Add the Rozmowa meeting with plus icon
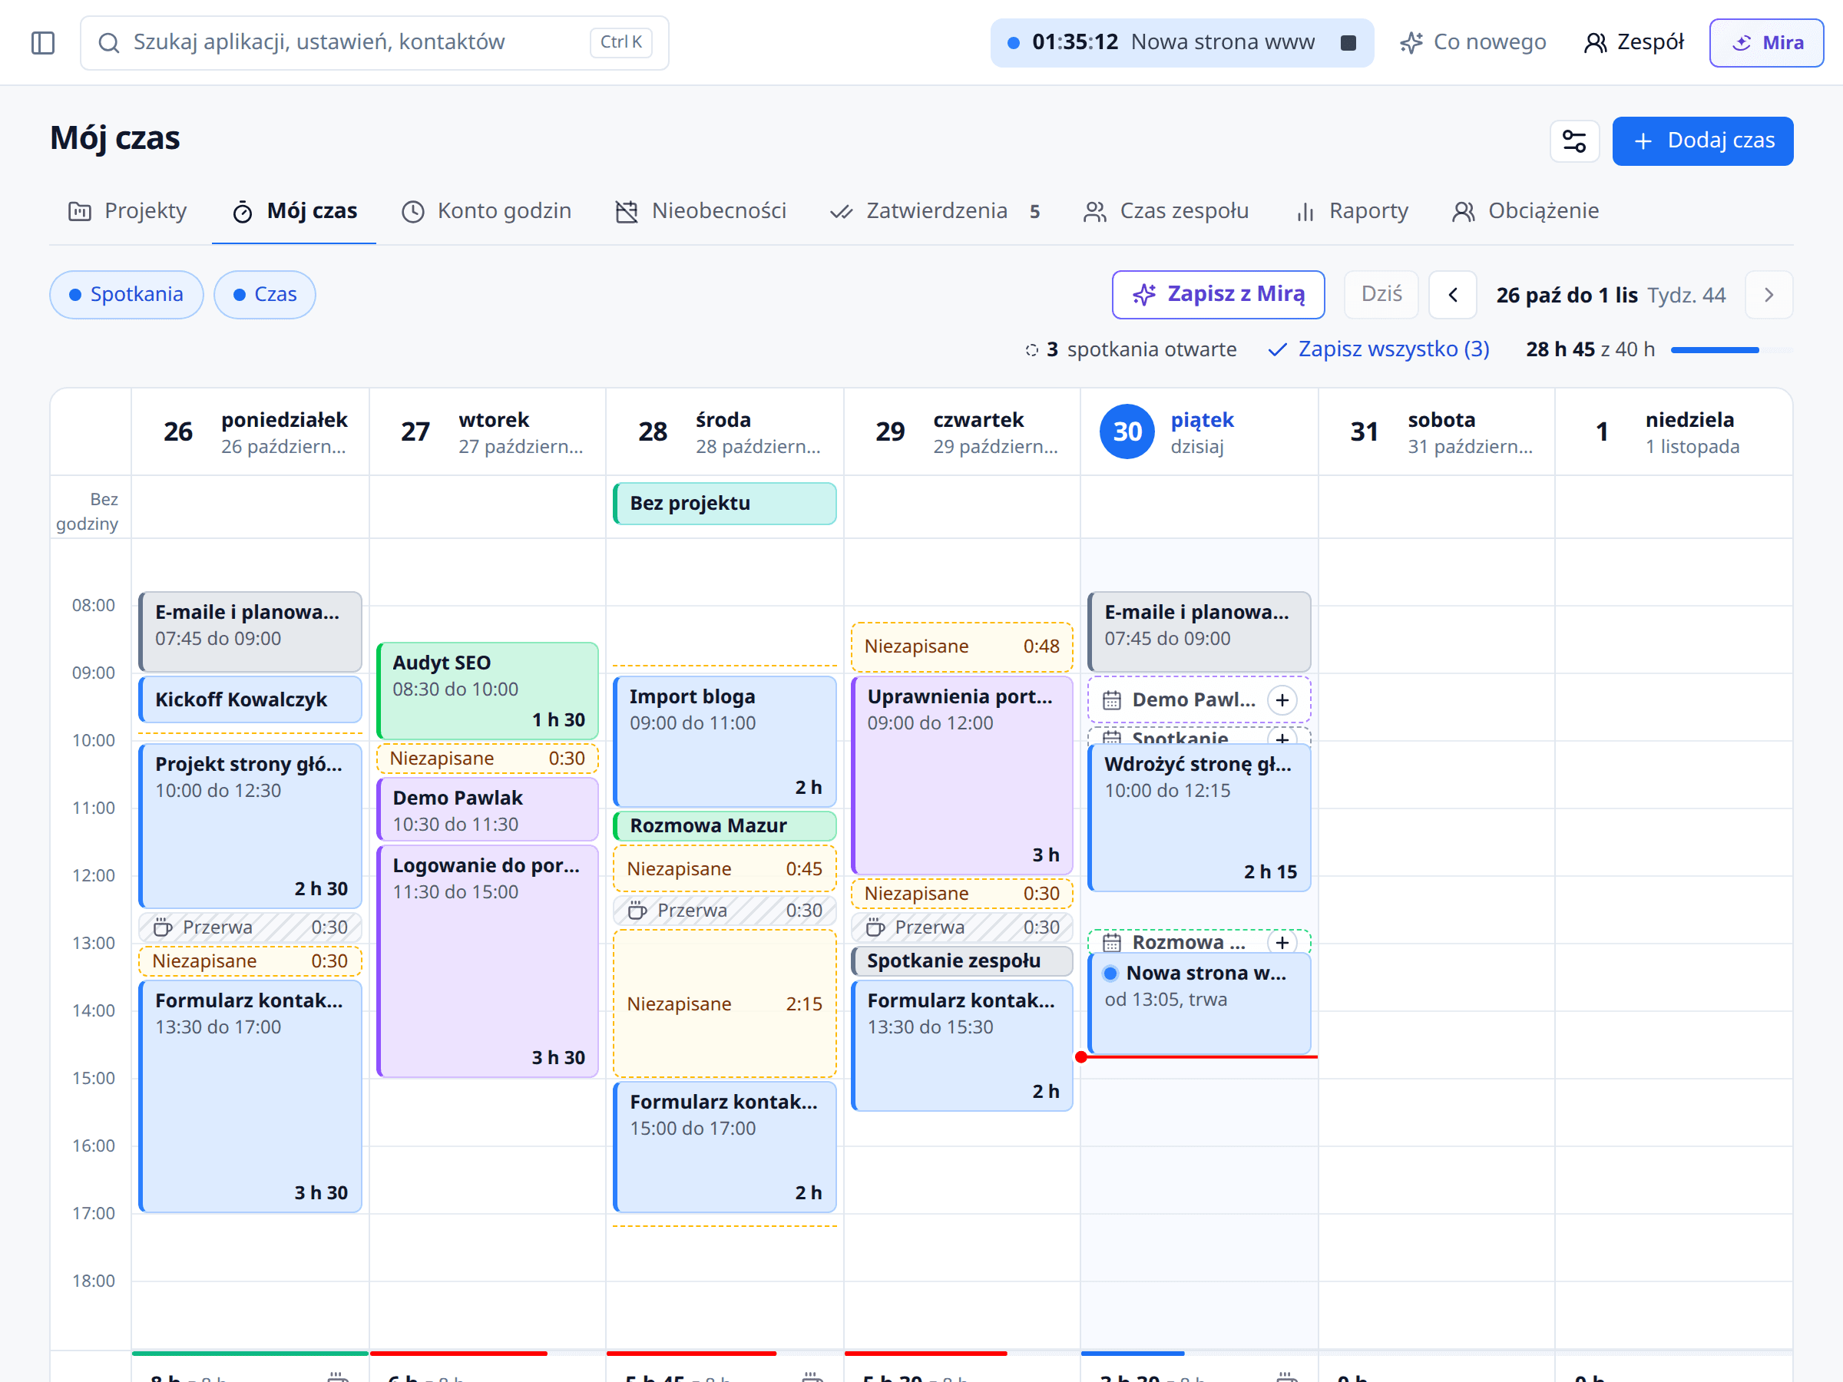The image size is (1843, 1382). point(1282,942)
